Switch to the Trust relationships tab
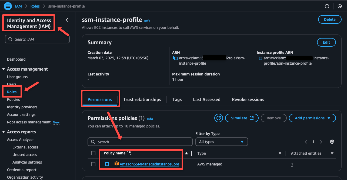Screen dimensions: 347x180 [142, 99]
